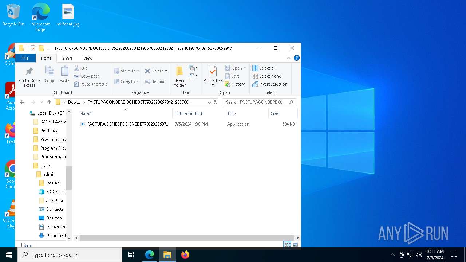Image resolution: width=466 pixels, height=262 pixels.
Task: Open Edge from the taskbar
Action: (150, 255)
